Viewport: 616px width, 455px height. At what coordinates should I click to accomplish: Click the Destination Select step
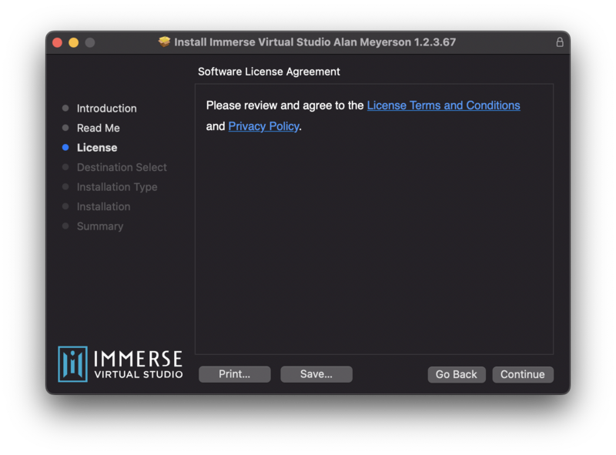coord(122,167)
